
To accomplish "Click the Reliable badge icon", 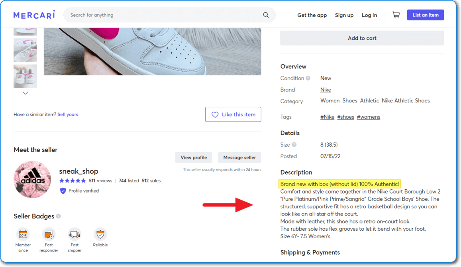I will coord(100,234).
